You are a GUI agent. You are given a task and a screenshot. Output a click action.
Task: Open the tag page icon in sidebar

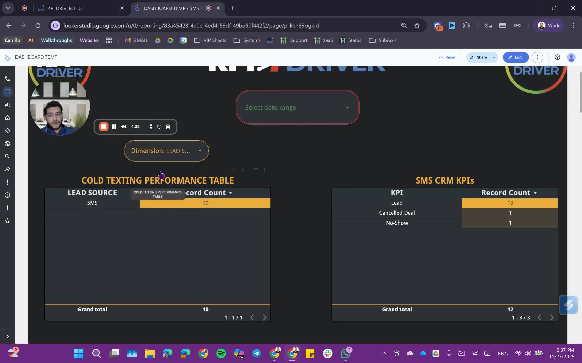tap(7, 130)
